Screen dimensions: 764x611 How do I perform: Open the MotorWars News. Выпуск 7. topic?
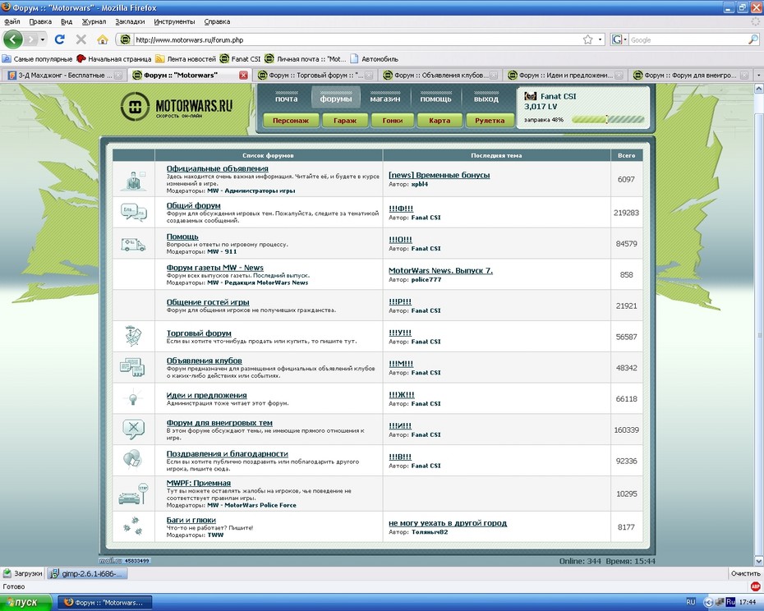[x=440, y=270]
